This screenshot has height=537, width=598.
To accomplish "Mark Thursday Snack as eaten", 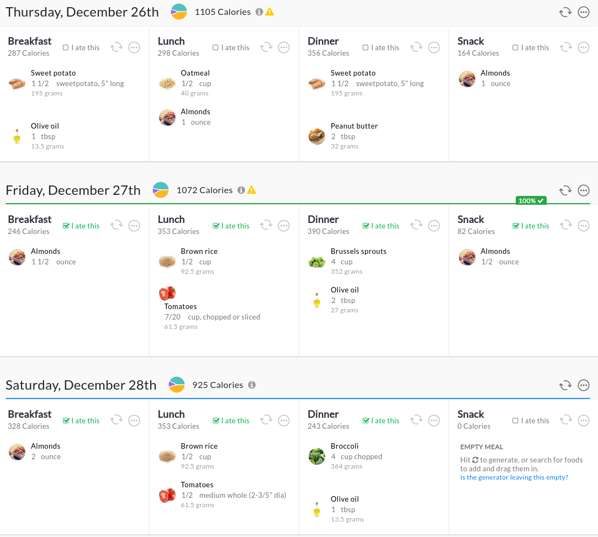I will 515,47.
